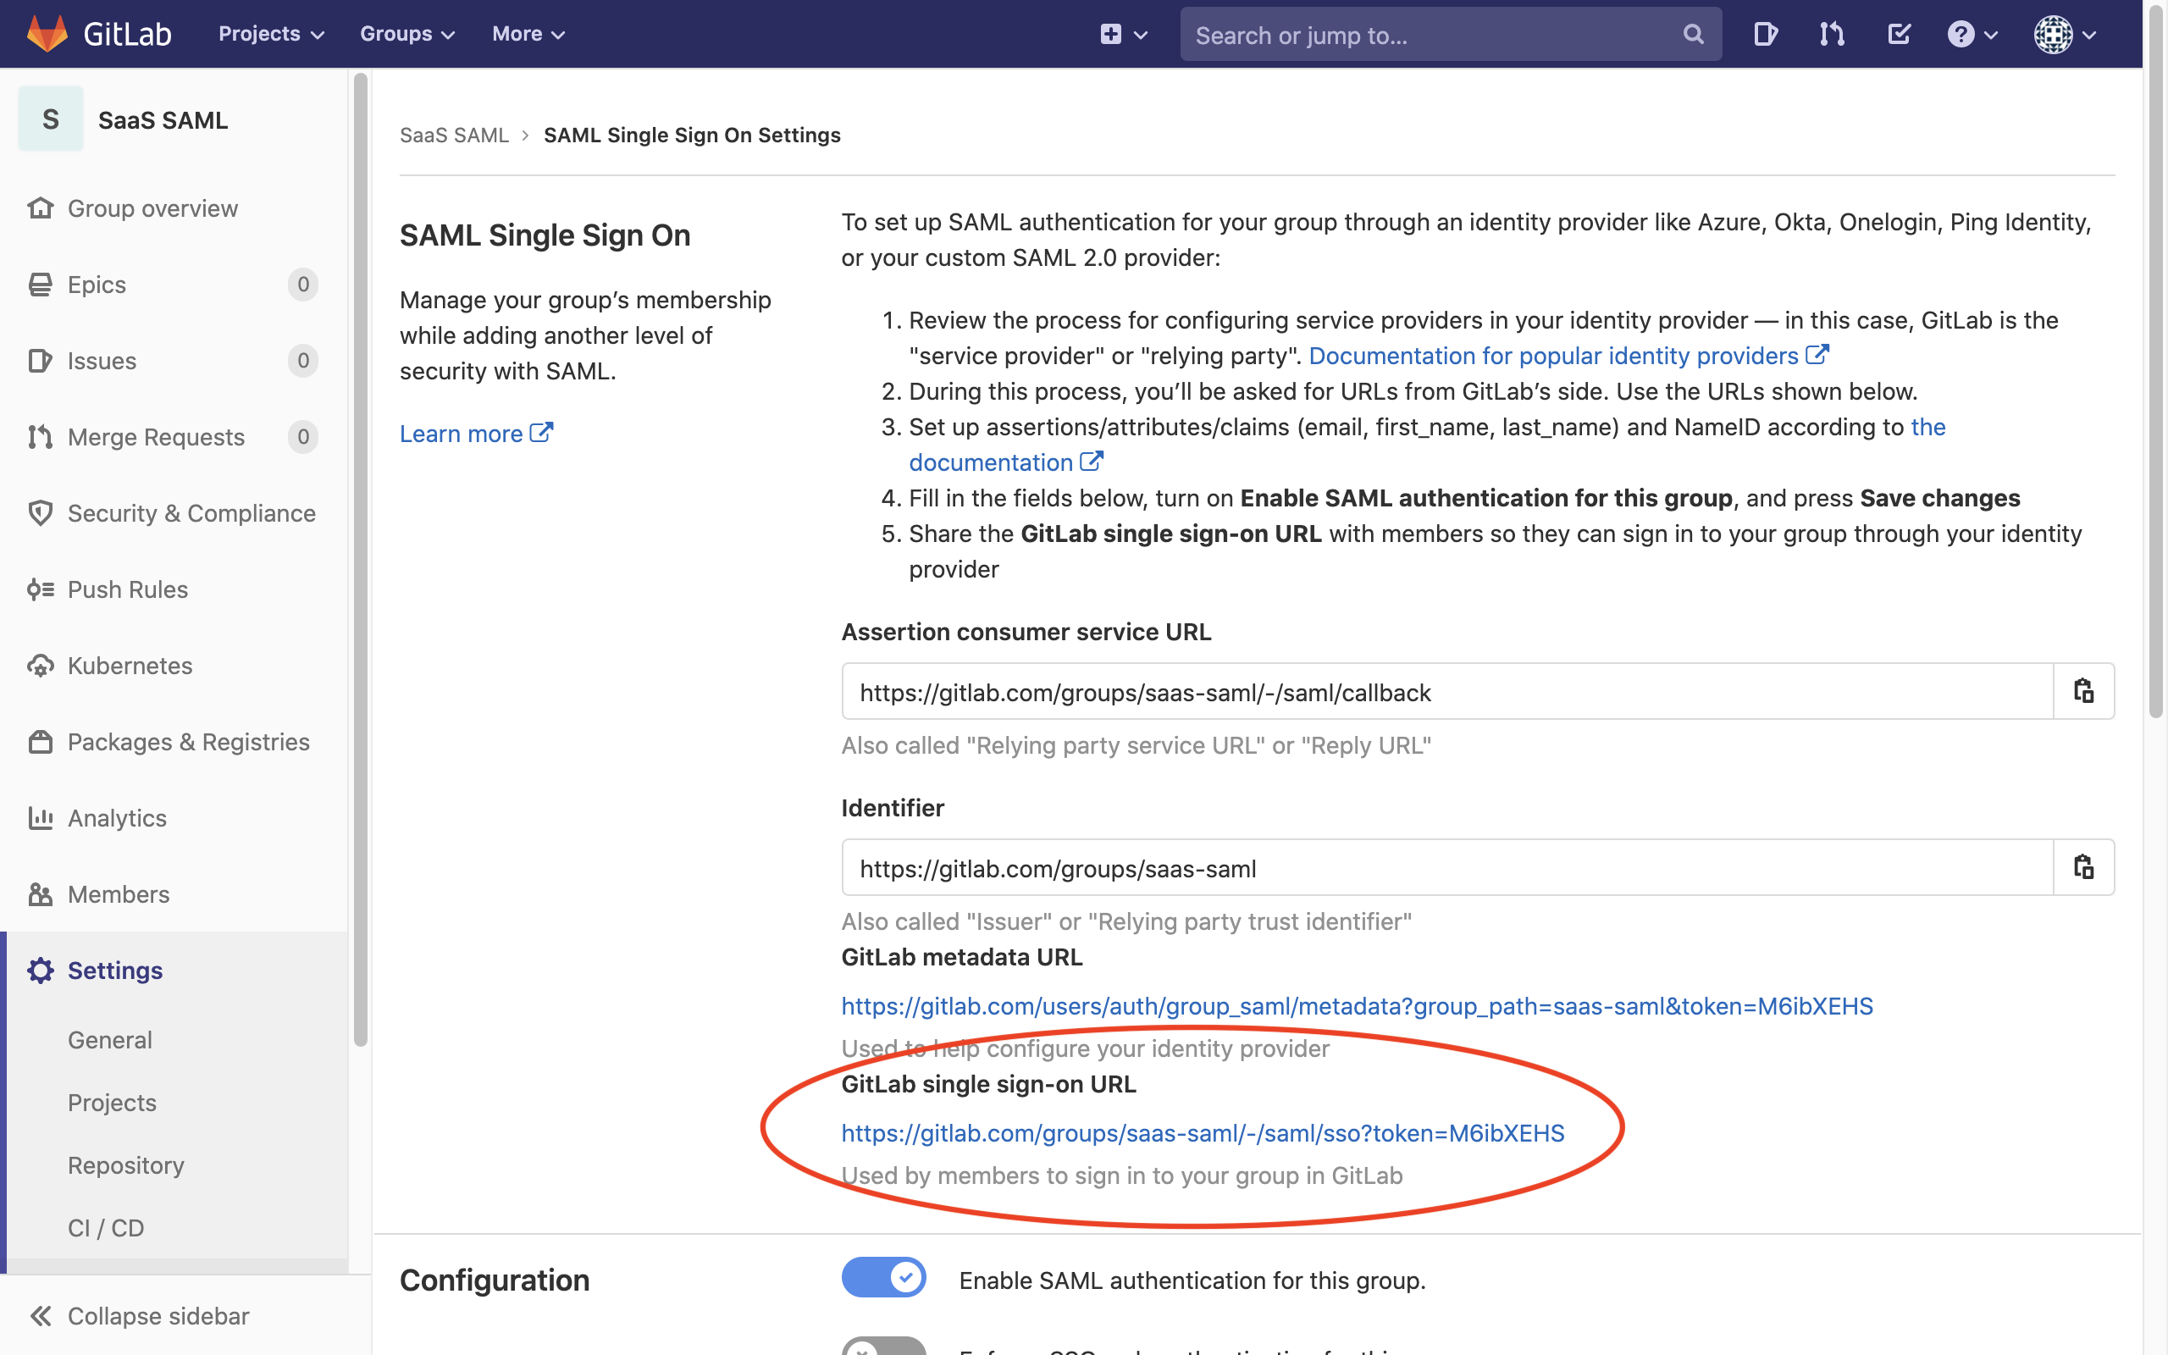Copy the Identifier URL to clipboard
Screen dimensions: 2168x1355
click(2083, 867)
